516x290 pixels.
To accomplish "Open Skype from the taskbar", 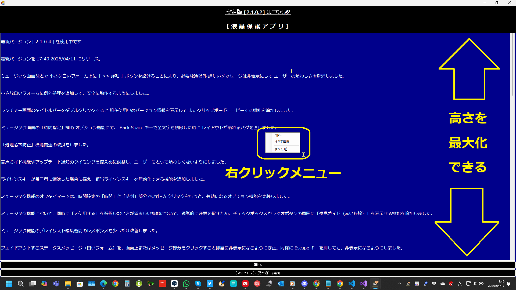I will pos(198,284).
